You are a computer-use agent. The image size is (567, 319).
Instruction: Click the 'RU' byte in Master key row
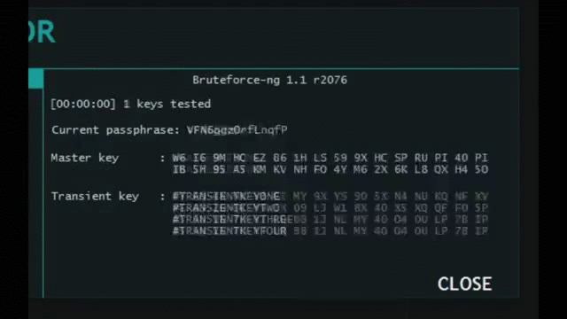[421, 158]
